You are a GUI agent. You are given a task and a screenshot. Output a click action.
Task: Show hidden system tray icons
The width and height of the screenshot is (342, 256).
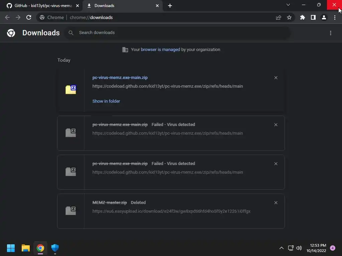coord(282,248)
